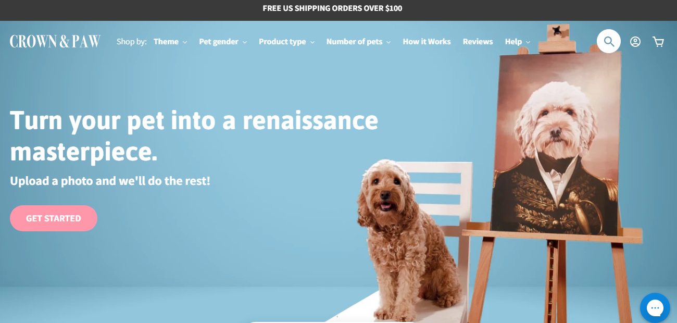Expand the Pet gender dropdown
The height and width of the screenshot is (323, 677).
click(x=223, y=42)
